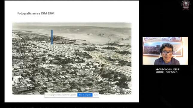Click the speaker's webcam video feed

(165, 51)
